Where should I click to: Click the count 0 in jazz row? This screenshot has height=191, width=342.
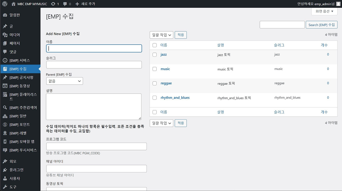tap(328, 54)
